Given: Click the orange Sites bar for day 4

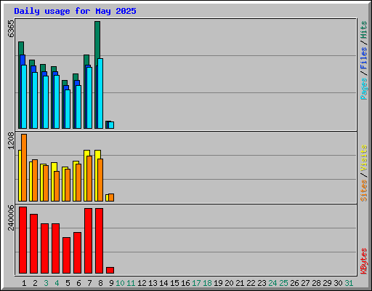Looking at the screenshot, I should [x=57, y=186].
